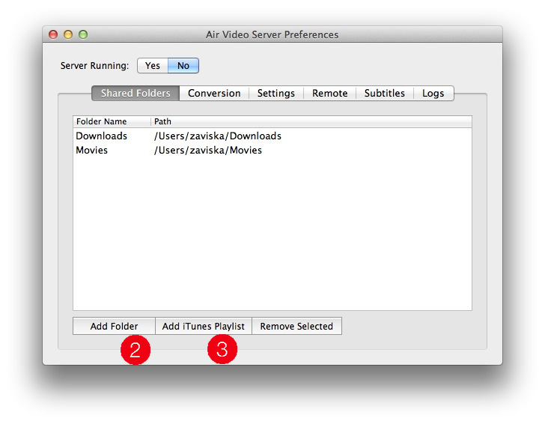Set Server Running to No

(x=183, y=66)
